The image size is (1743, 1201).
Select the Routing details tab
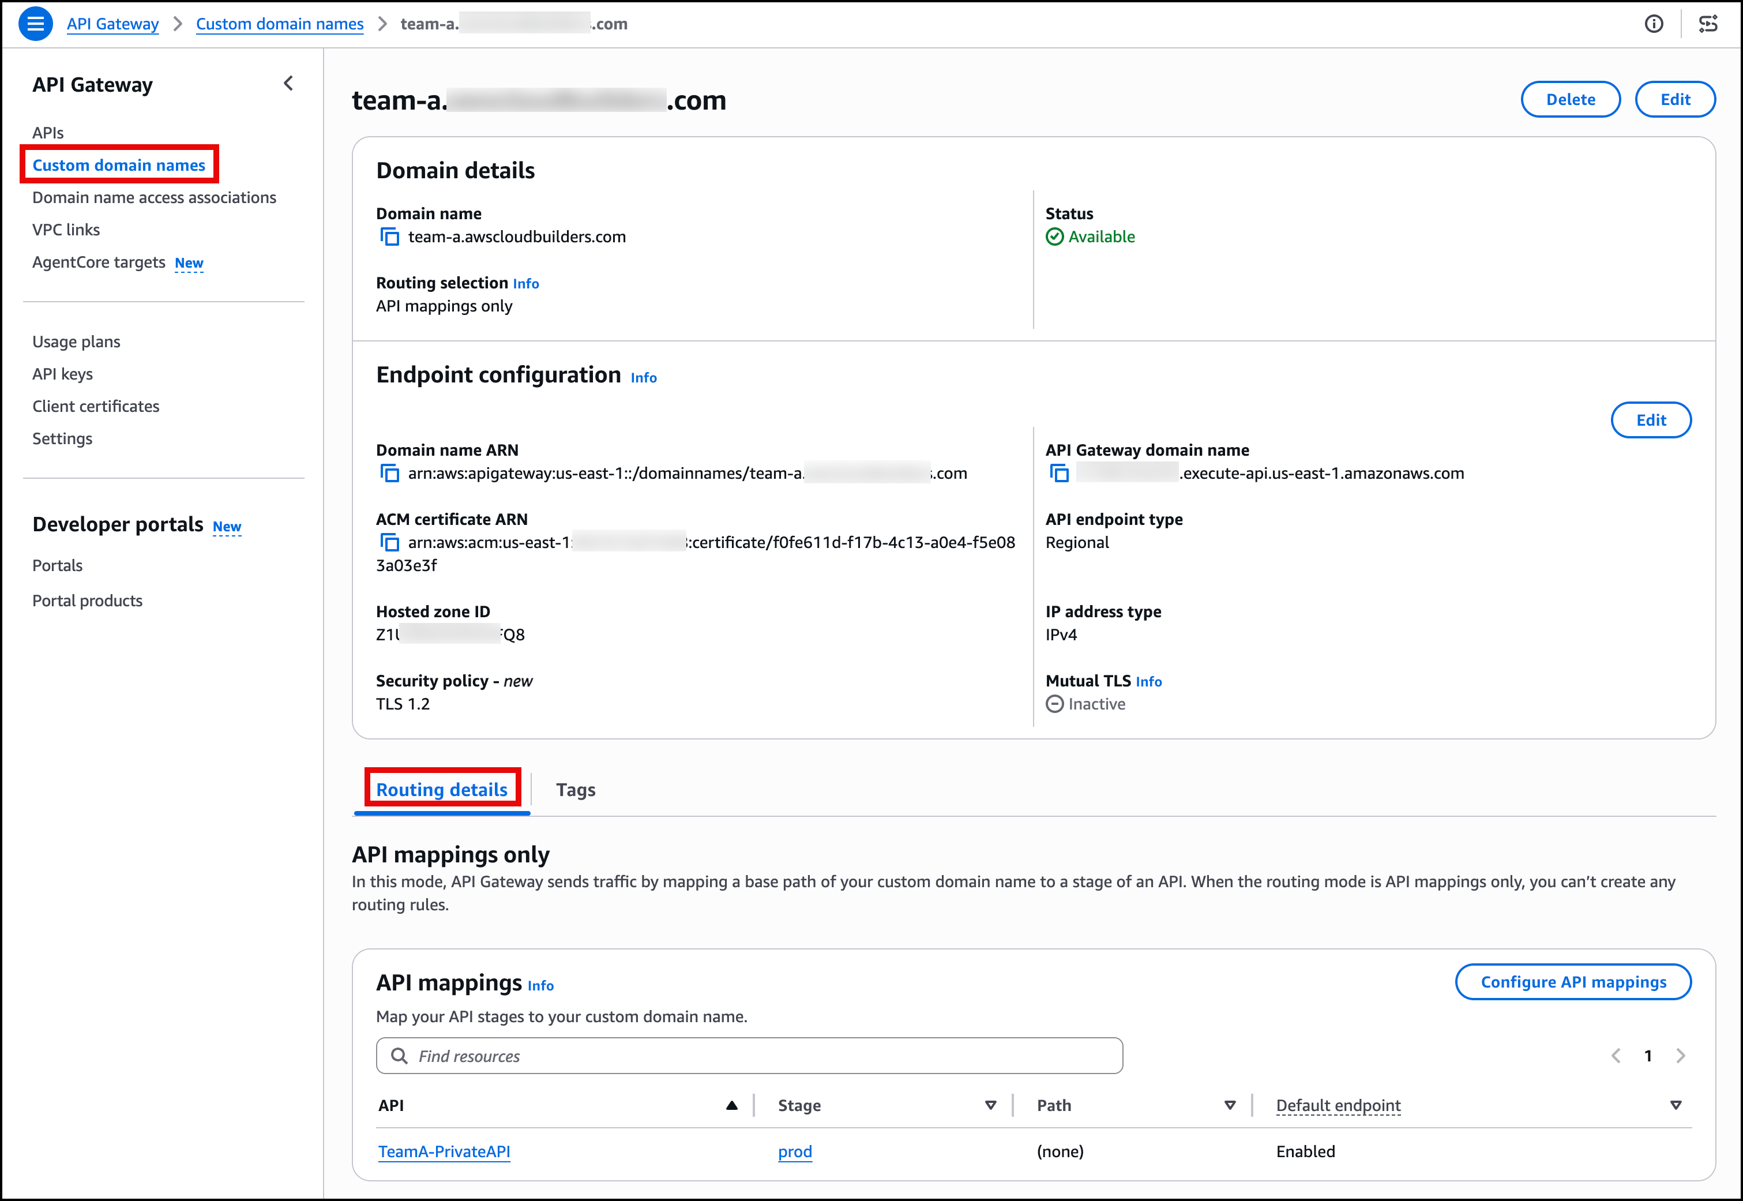pyautogui.click(x=442, y=789)
